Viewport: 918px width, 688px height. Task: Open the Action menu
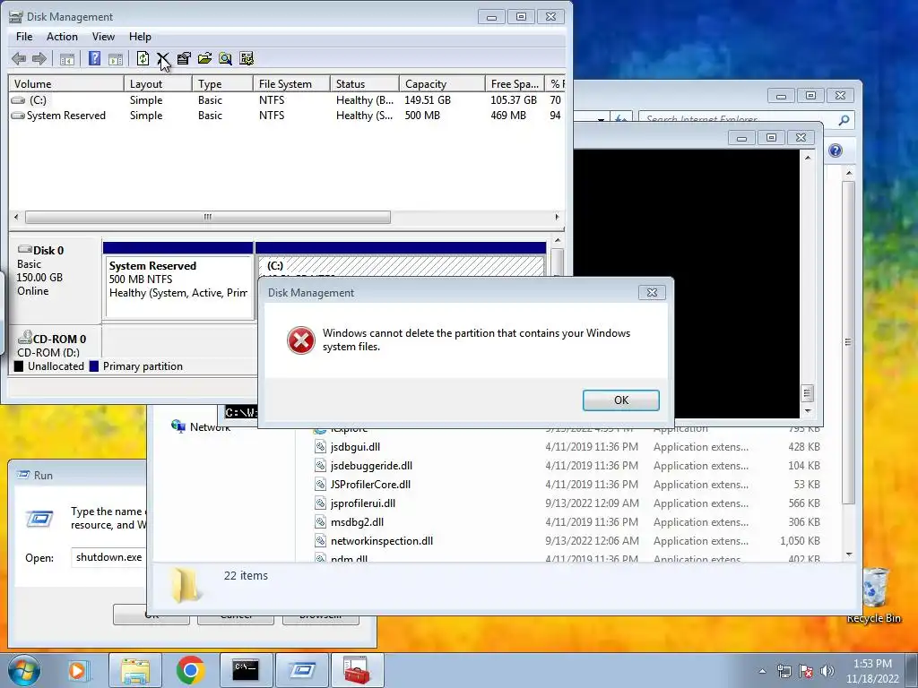[62, 36]
